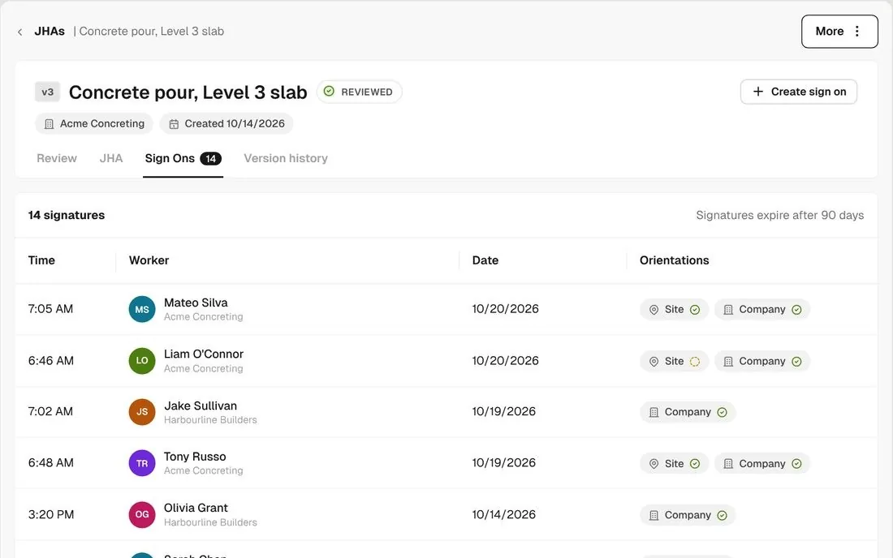Click the 7:02 AM time cell
This screenshot has width=893, height=558.
tap(50, 411)
